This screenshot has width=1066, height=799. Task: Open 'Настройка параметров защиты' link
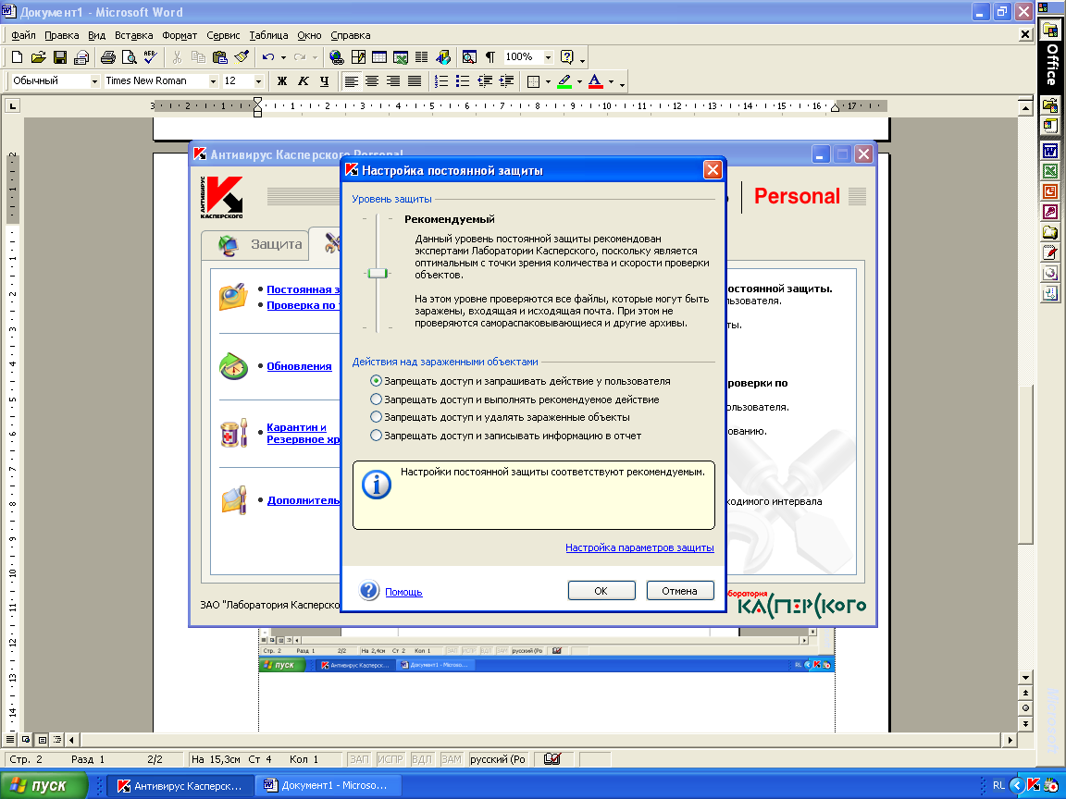(639, 547)
